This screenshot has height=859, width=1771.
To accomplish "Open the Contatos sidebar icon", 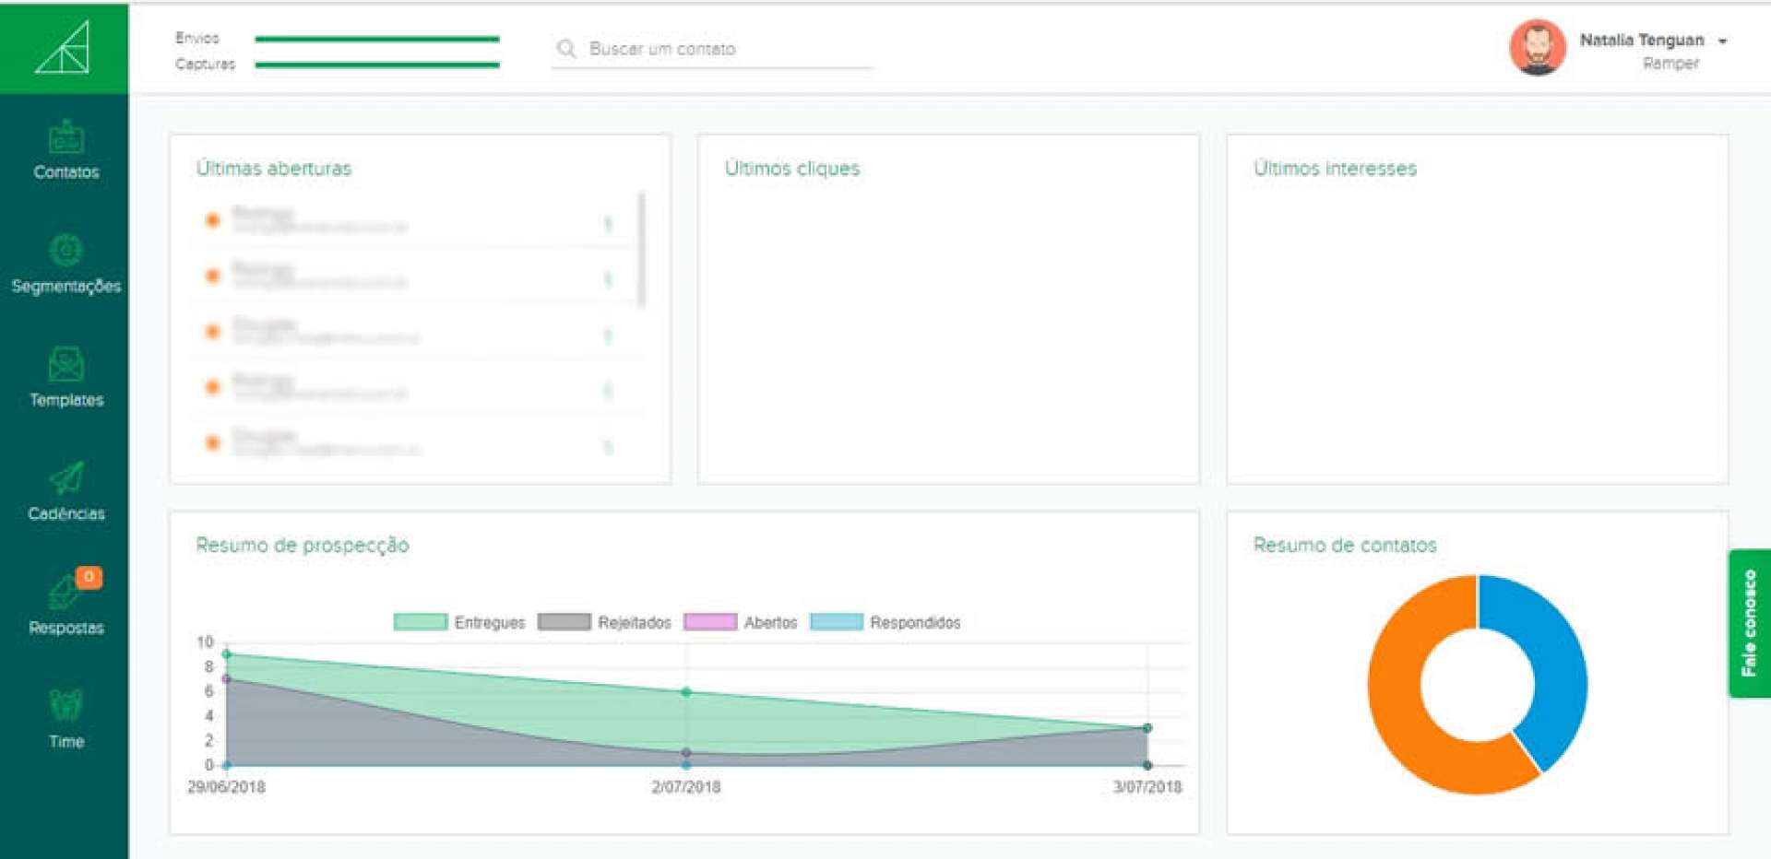I will click(65, 139).
